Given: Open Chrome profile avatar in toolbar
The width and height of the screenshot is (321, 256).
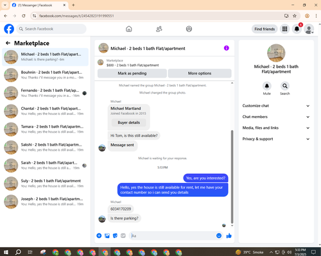Looking at the screenshot, I should click(x=307, y=16).
